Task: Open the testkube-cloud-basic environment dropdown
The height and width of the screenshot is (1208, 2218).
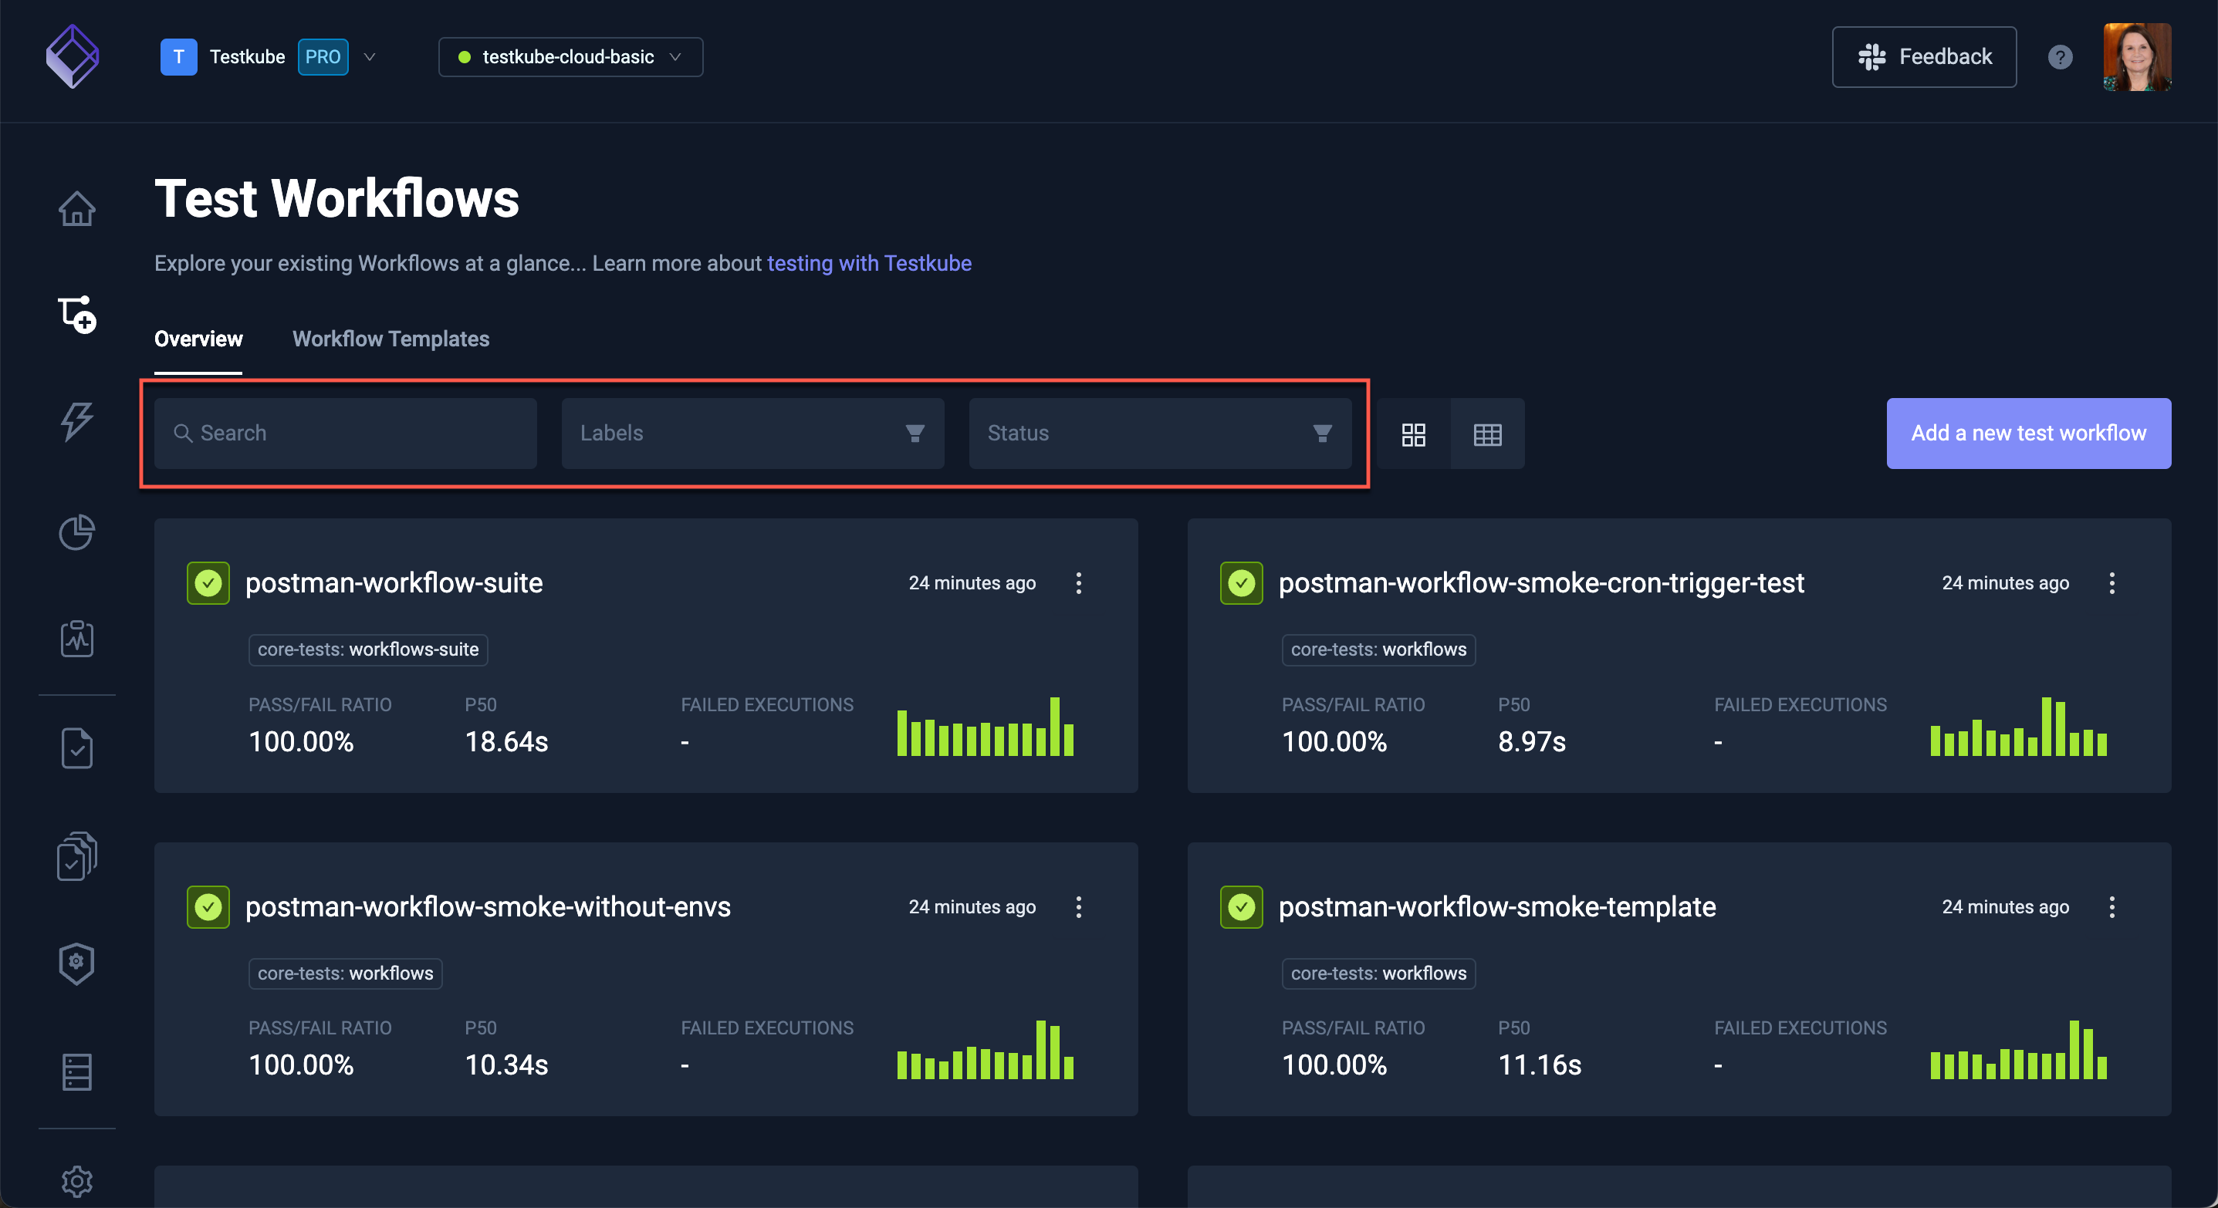Action: click(x=571, y=57)
